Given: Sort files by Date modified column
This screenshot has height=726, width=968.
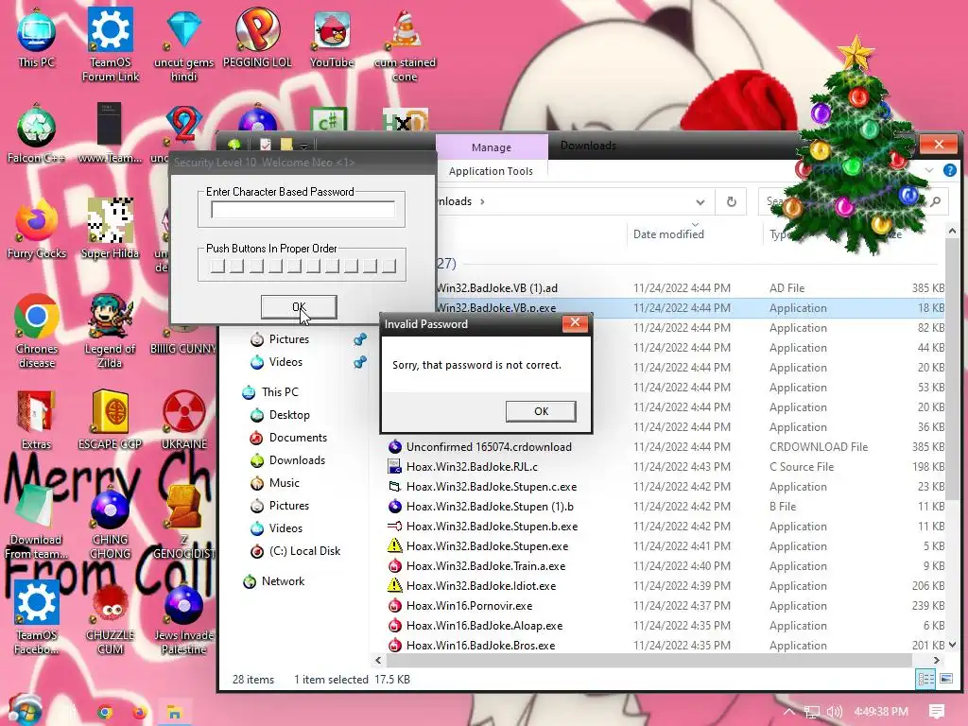Looking at the screenshot, I should coord(668,234).
